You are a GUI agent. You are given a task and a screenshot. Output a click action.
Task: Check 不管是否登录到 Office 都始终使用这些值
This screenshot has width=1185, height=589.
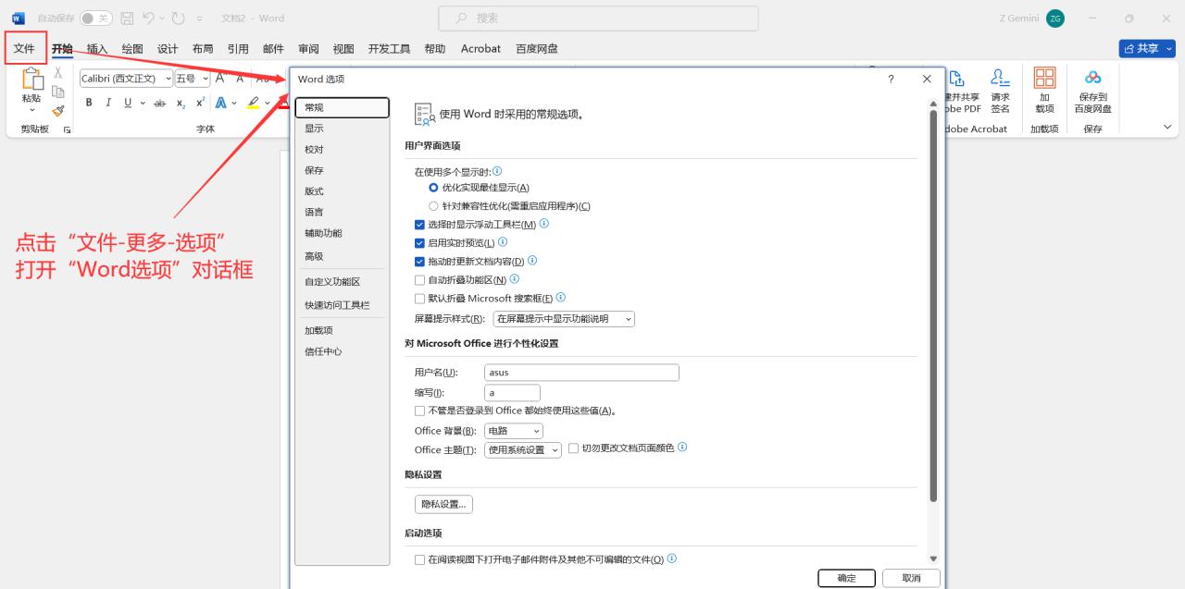pyautogui.click(x=419, y=411)
